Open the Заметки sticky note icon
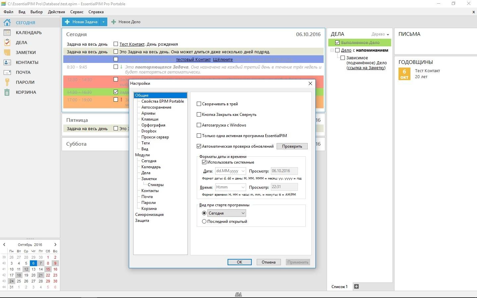Screen dimensions: 477x298 pos(7,52)
